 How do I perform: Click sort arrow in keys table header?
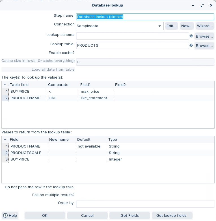click(x=5, y=85)
